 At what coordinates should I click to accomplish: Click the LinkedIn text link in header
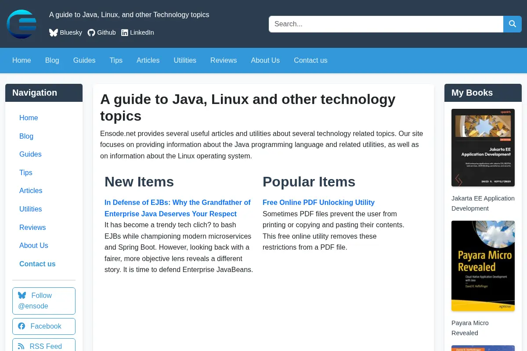pyautogui.click(x=142, y=32)
